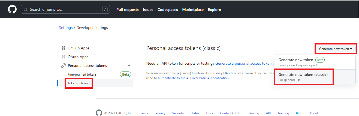Open Blog footer link
The height and width of the screenshot is (116, 359).
click(x=299, y=113)
